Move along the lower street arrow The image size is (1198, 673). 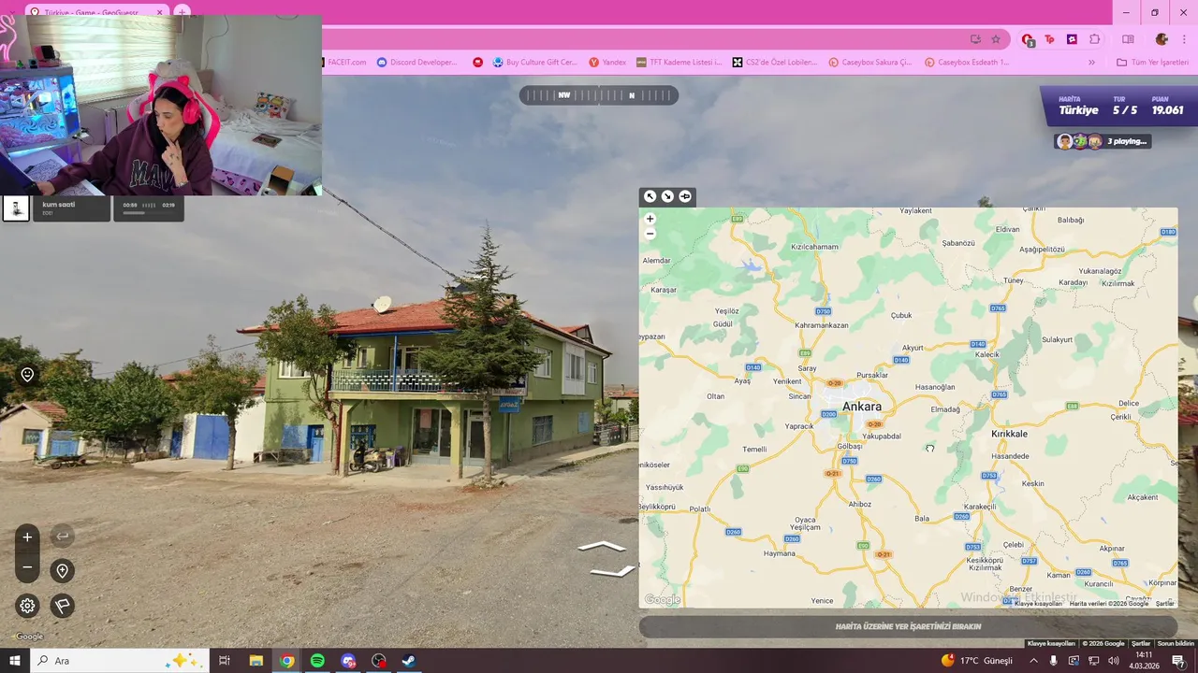[x=613, y=571]
